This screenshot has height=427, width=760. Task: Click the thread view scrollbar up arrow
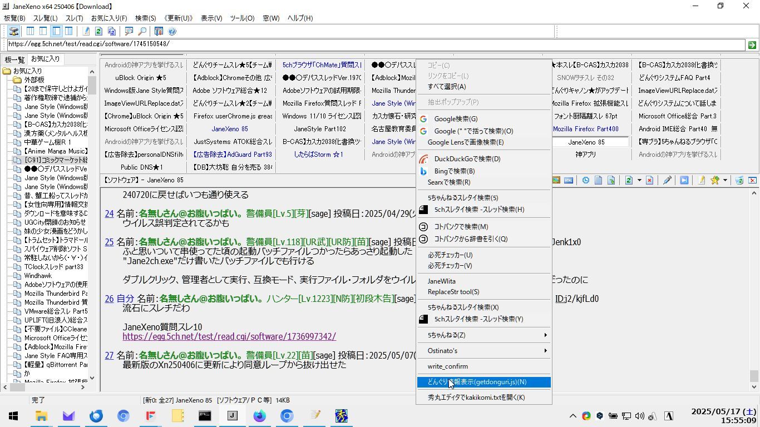click(754, 193)
